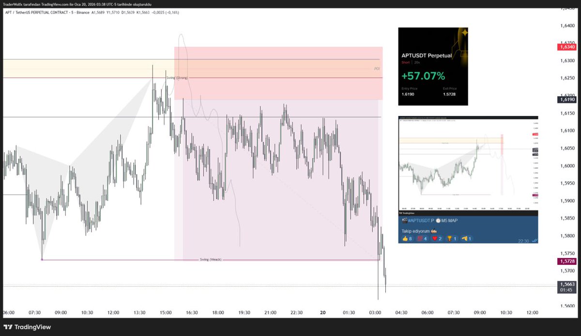
Task: Click the POI zone label
Action: (x=377, y=69)
